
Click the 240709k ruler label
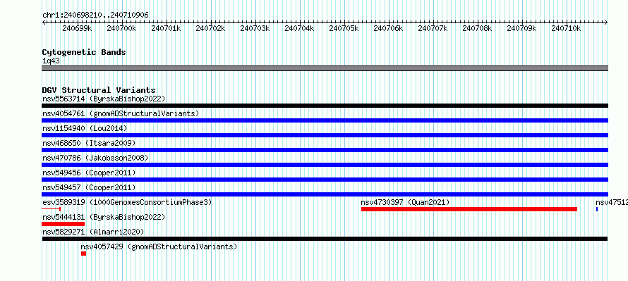(x=521, y=28)
